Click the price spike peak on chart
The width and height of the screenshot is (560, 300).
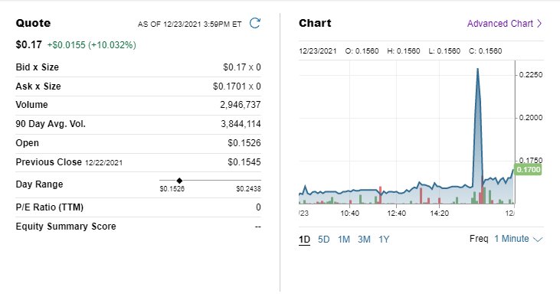click(477, 69)
